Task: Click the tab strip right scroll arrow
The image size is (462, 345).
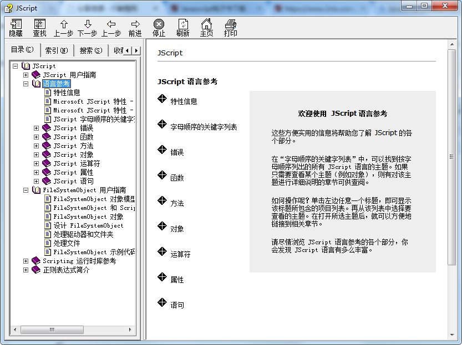Action: (x=136, y=51)
